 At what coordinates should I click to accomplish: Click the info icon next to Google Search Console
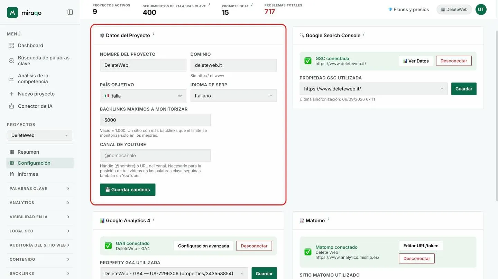point(364,34)
